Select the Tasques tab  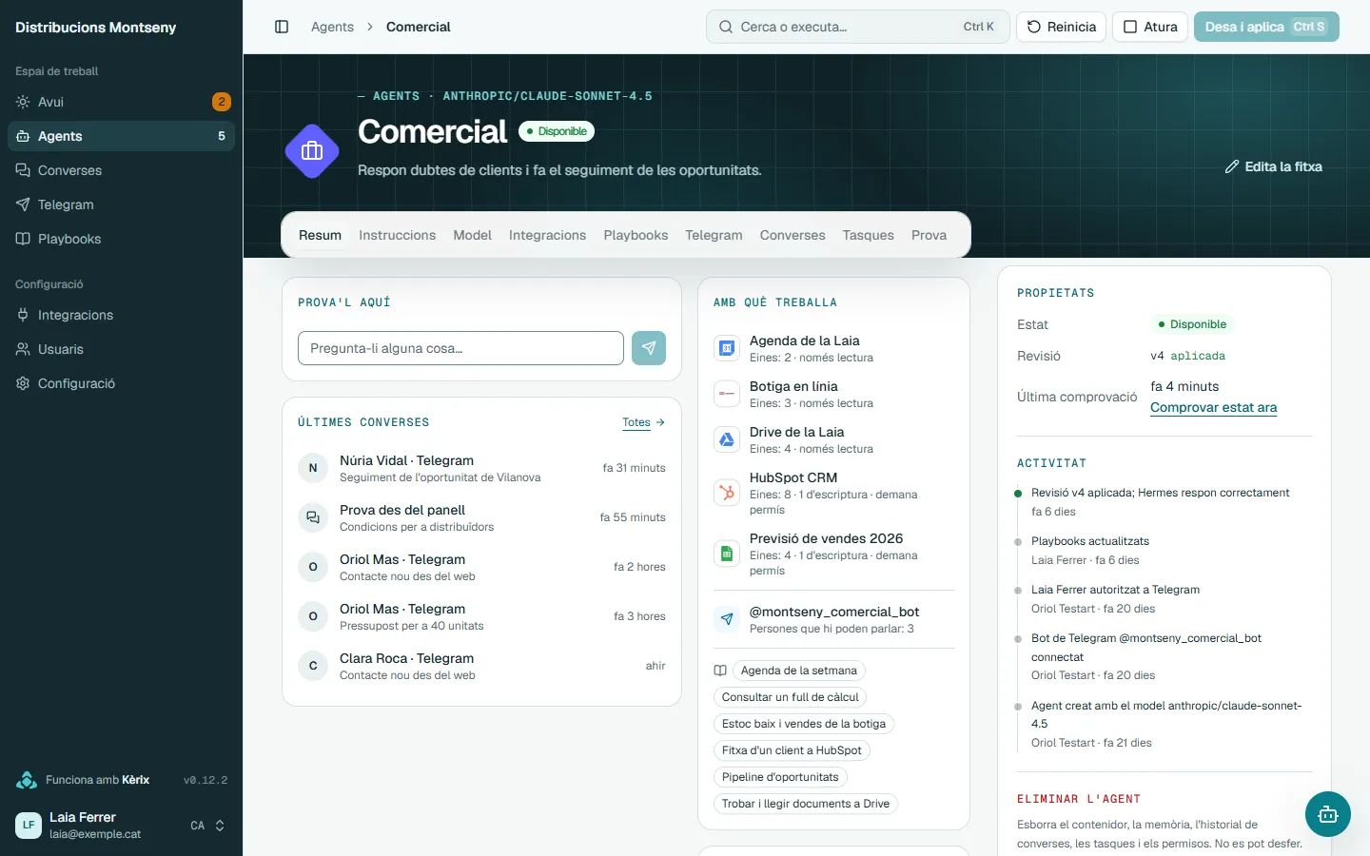868,235
